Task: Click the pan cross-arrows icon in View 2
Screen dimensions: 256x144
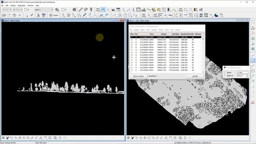Action: point(20,138)
